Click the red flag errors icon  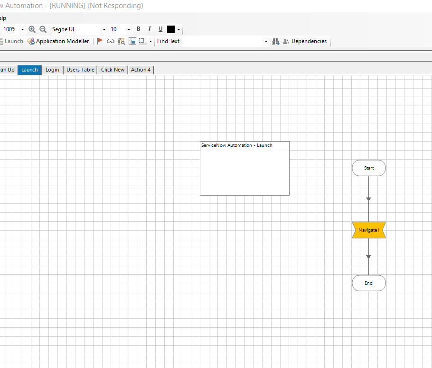[x=100, y=41]
